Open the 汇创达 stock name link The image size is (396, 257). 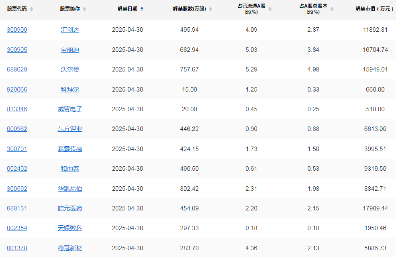70,30
